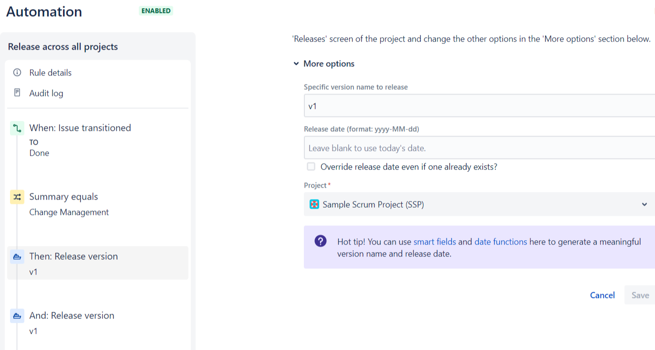The width and height of the screenshot is (655, 350).
Task: Click Cancel to discard changes
Action: pos(602,295)
